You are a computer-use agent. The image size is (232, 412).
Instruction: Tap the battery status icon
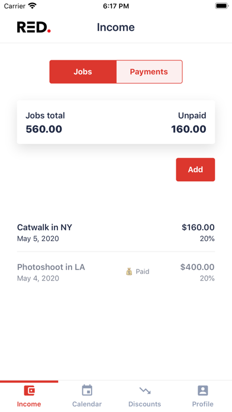[222, 6]
